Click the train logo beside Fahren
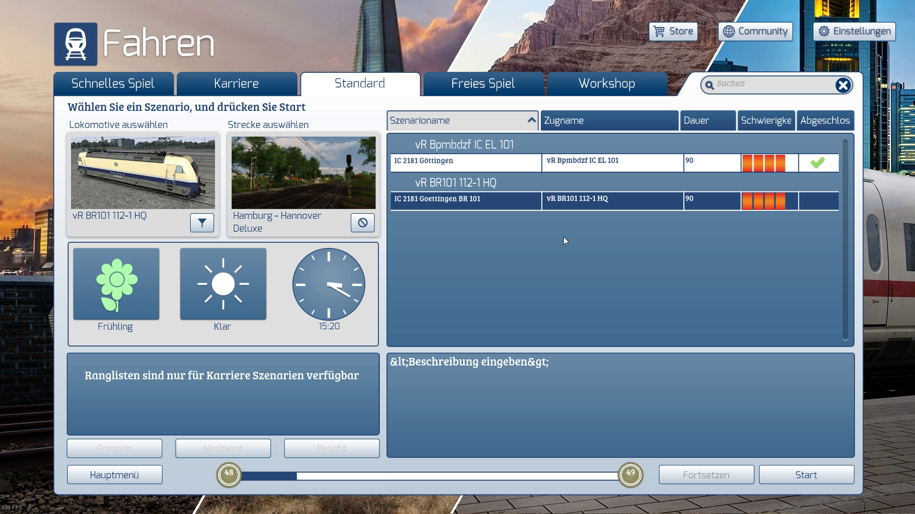Image resolution: width=915 pixels, height=514 pixels. coord(76,44)
